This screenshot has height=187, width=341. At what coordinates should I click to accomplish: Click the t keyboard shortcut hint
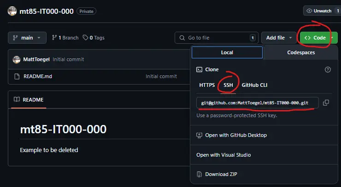tap(253, 38)
